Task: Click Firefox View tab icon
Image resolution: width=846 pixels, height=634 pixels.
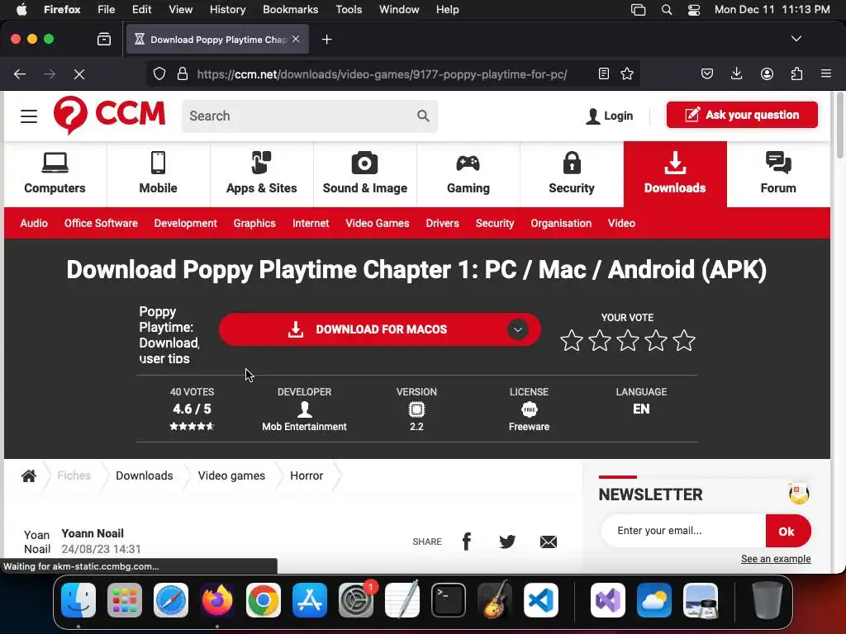Action: click(104, 39)
